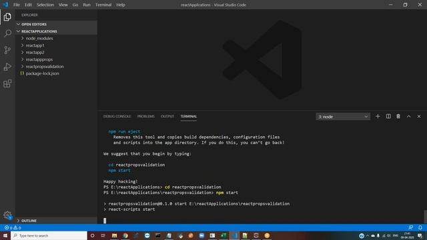The image size is (427, 240).
Task: Open the notifications bell in the status bar
Action: click(420, 227)
